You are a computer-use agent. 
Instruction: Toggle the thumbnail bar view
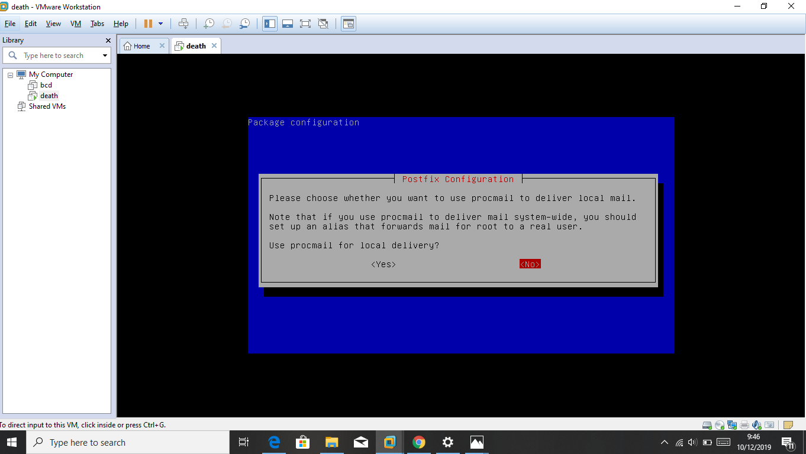pos(288,24)
